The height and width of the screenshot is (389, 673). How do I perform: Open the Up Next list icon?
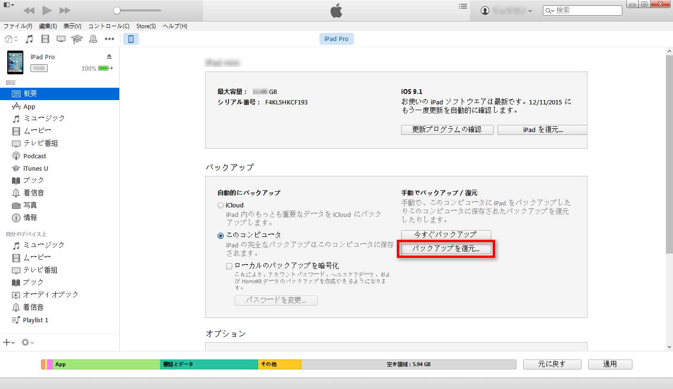(463, 6)
